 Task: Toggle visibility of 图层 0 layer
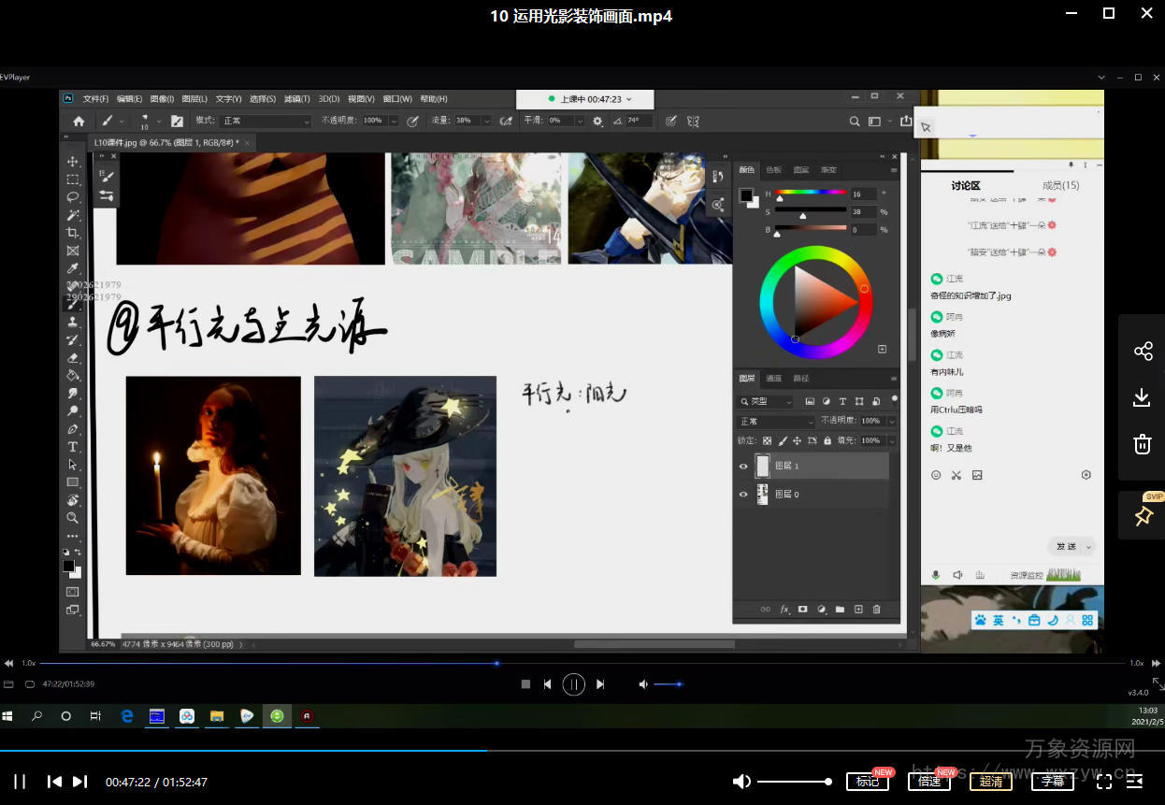pos(744,494)
